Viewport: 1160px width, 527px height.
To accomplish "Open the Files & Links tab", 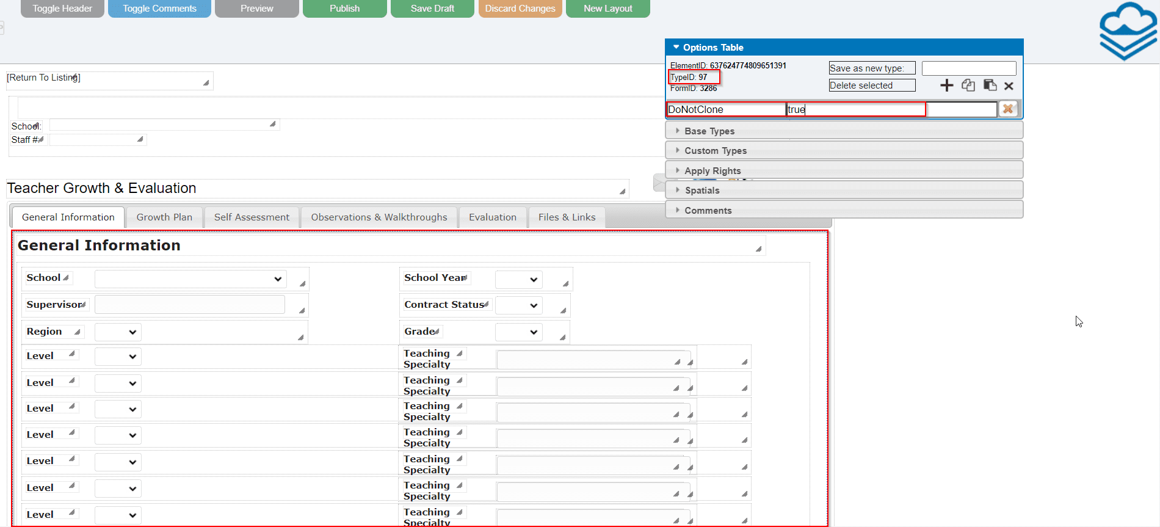I will pos(567,217).
